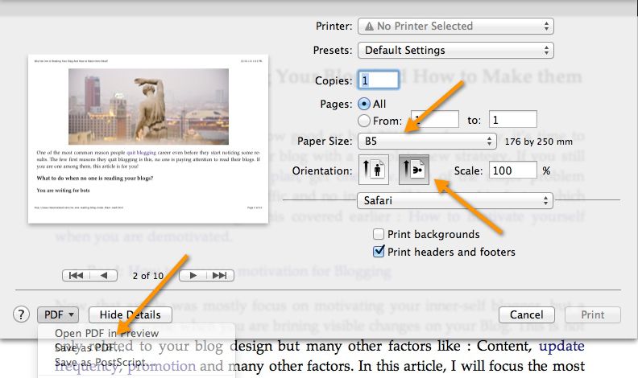Open the Safari options section dropdown
638x378 pixels.
coord(455,200)
